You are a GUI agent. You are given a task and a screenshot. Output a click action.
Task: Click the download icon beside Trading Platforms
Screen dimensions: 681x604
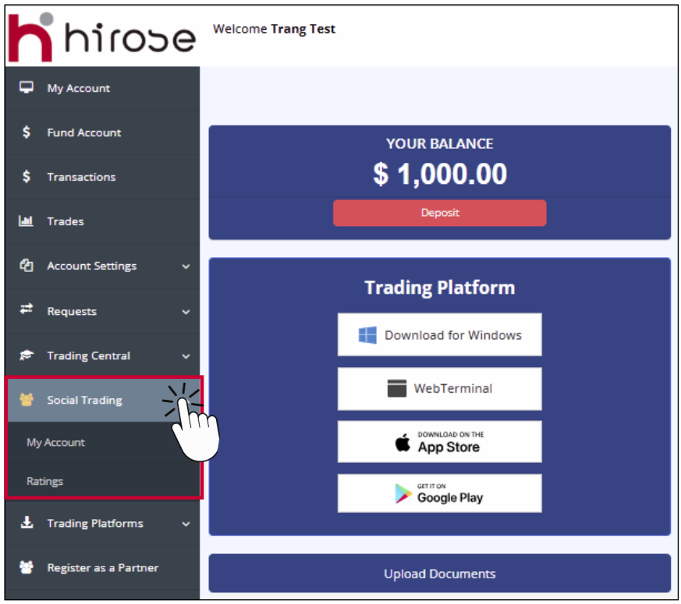tap(27, 523)
